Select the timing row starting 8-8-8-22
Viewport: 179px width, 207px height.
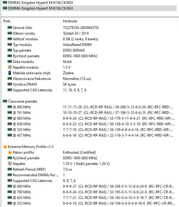click(119, 124)
